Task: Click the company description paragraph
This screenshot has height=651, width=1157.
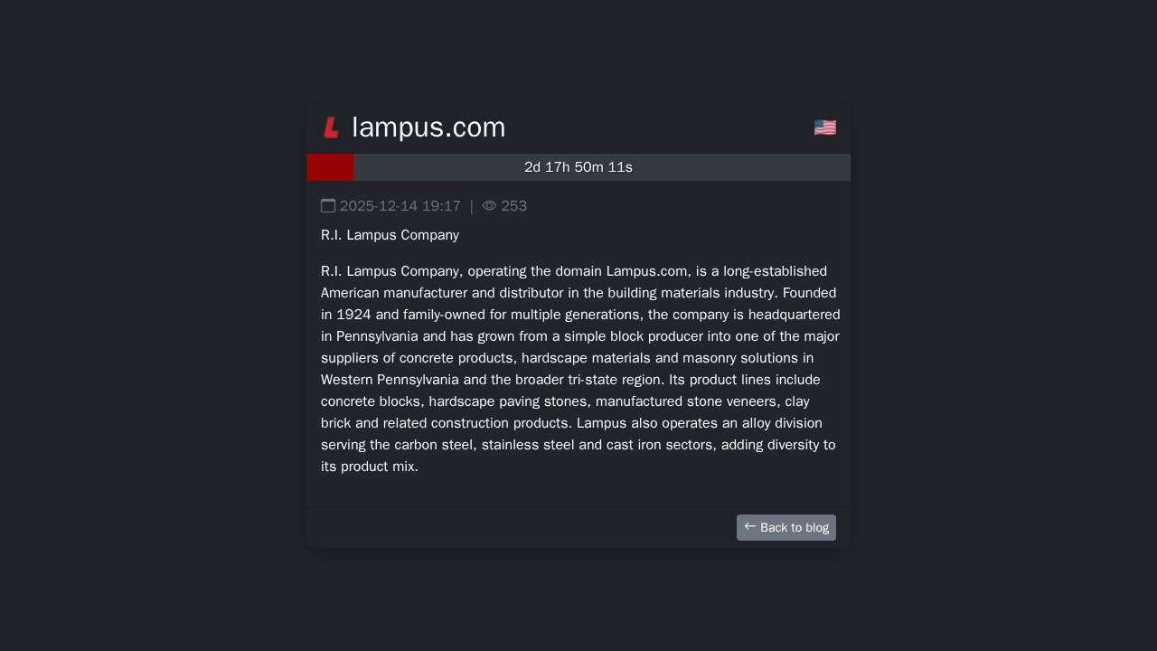Action: click(x=578, y=369)
